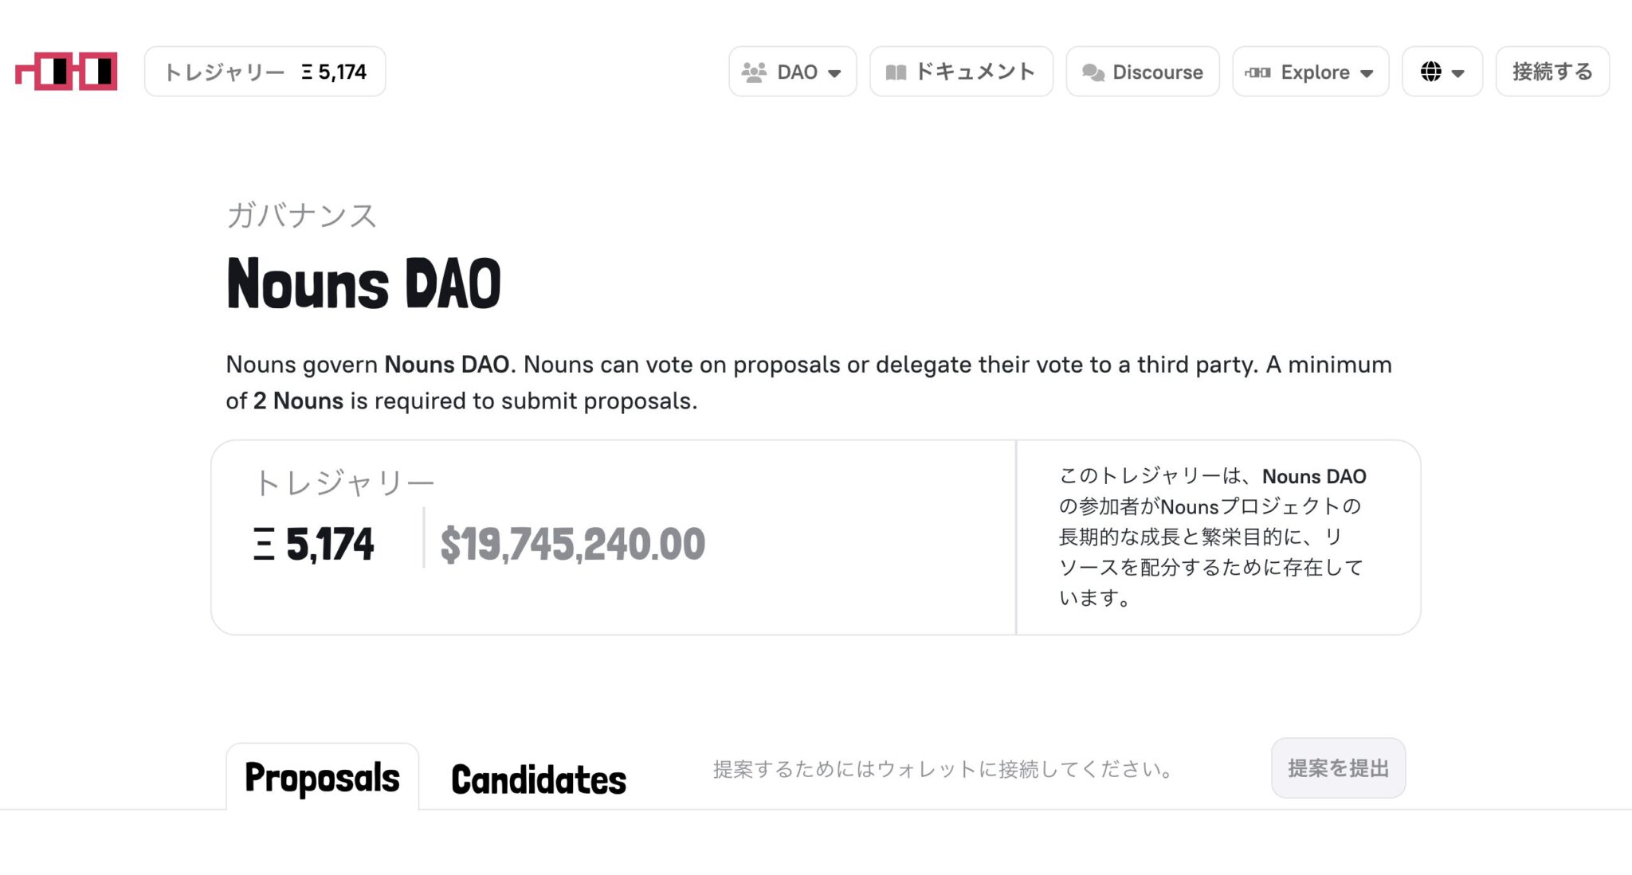Open the ドキュメント documentation page
The width and height of the screenshot is (1632, 875).
coord(961,72)
